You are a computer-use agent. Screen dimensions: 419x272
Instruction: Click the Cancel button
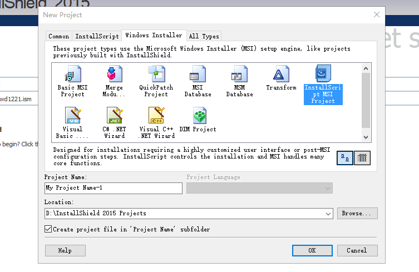click(357, 251)
